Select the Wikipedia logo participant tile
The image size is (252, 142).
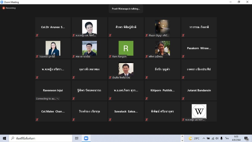[x=199, y=111]
